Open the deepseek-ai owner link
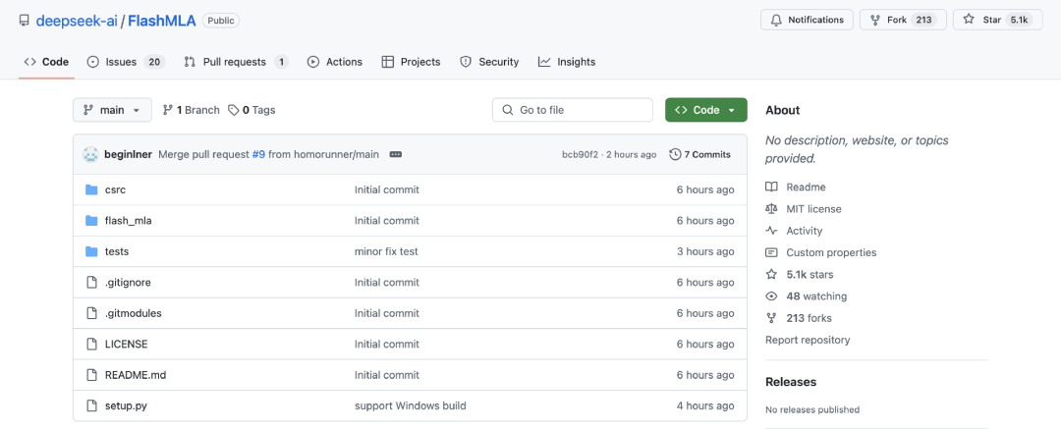 click(x=78, y=21)
